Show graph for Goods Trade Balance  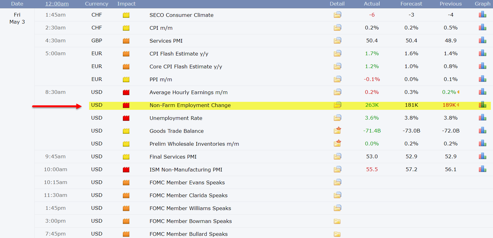(482, 130)
